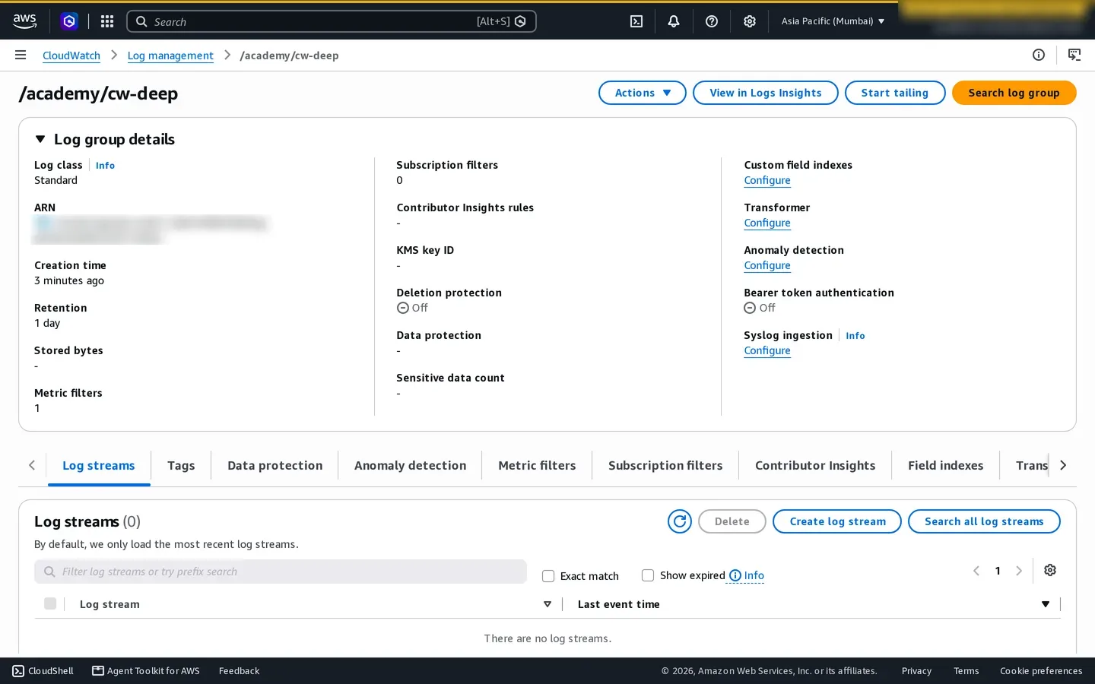Switch to the Metric filters tab
The height and width of the screenshot is (684, 1095).
tap(537, 465)
